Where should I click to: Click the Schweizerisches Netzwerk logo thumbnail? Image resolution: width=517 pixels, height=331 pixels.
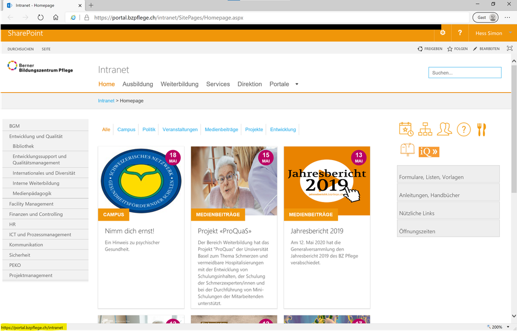point(141,181)
